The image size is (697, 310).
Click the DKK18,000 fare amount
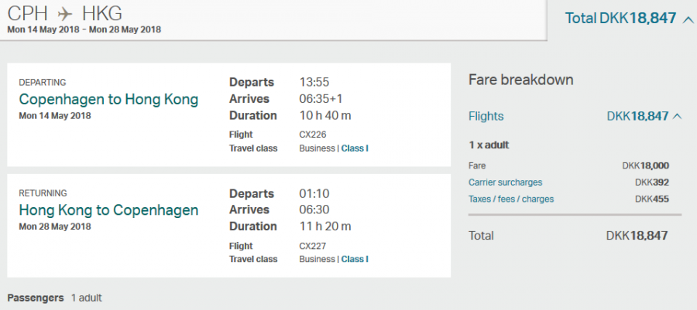click(645, 166)
